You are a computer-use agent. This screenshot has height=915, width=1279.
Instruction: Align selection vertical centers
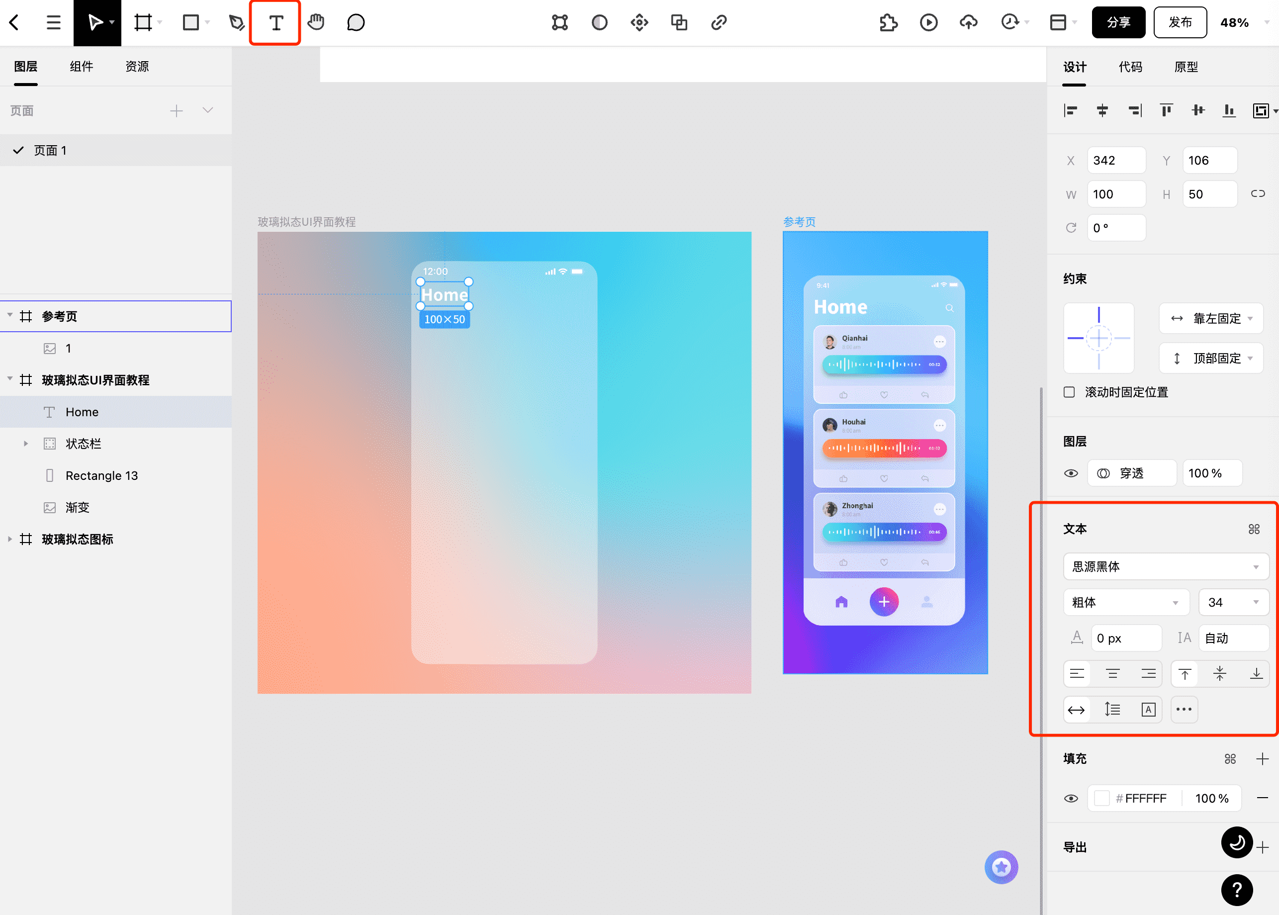click(1198, 110)
